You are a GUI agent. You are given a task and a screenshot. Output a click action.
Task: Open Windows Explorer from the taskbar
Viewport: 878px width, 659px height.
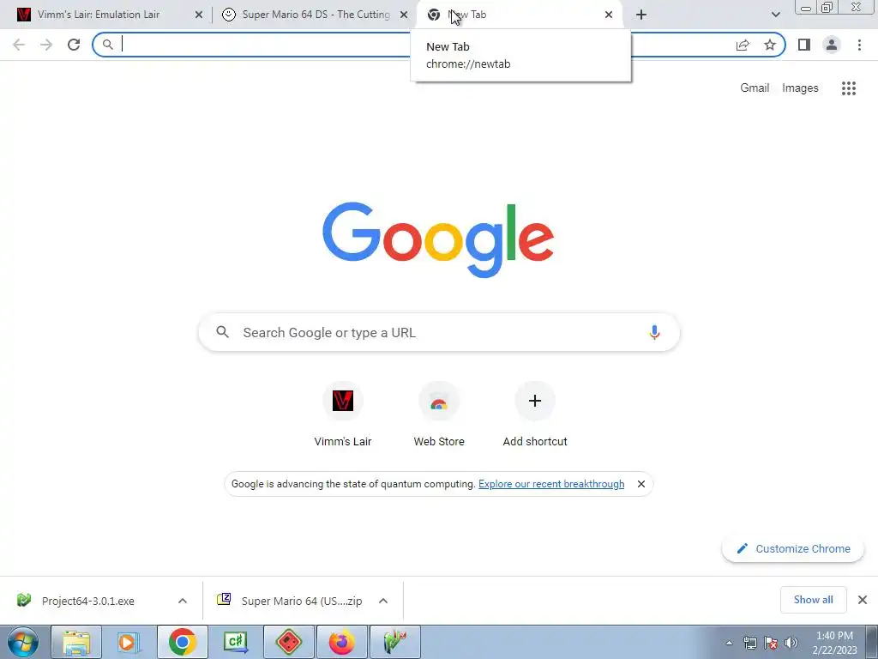tap(76, 642)
